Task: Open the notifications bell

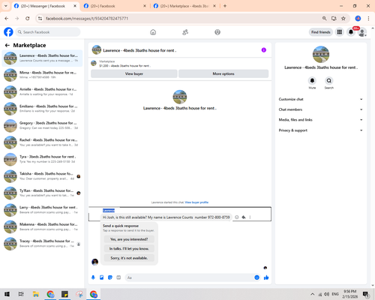Action: pos(351,32)
